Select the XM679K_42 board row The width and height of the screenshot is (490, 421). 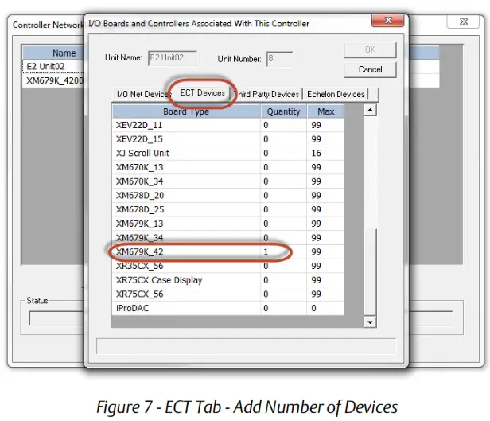(228, 252)
